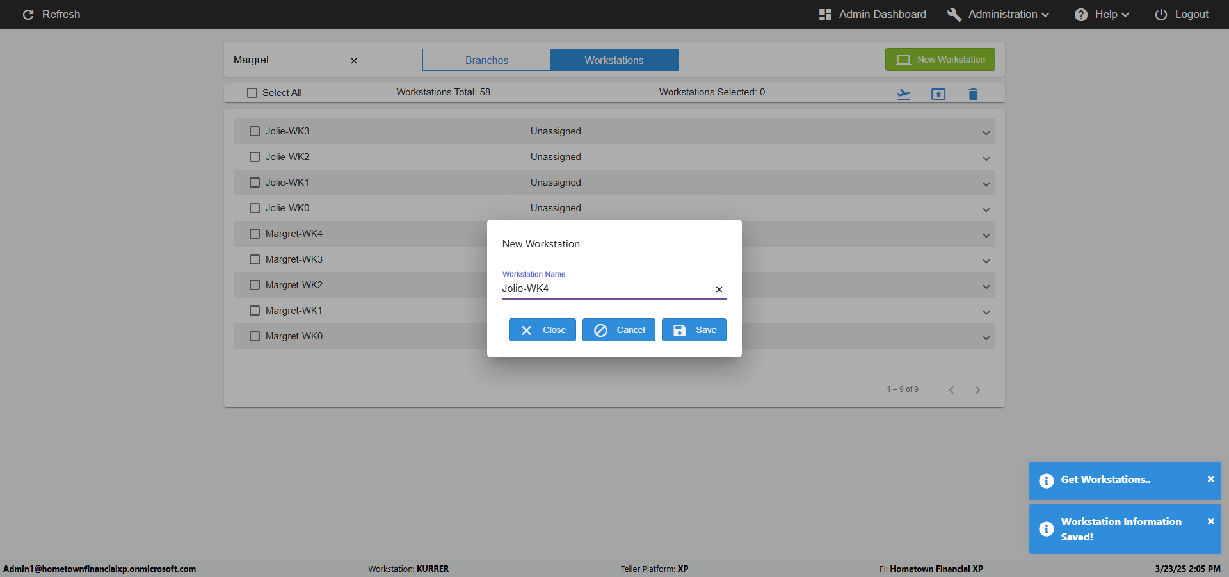Tick the checkbox for Margret-WK0
1229x577 pixels.
(255, 336)
